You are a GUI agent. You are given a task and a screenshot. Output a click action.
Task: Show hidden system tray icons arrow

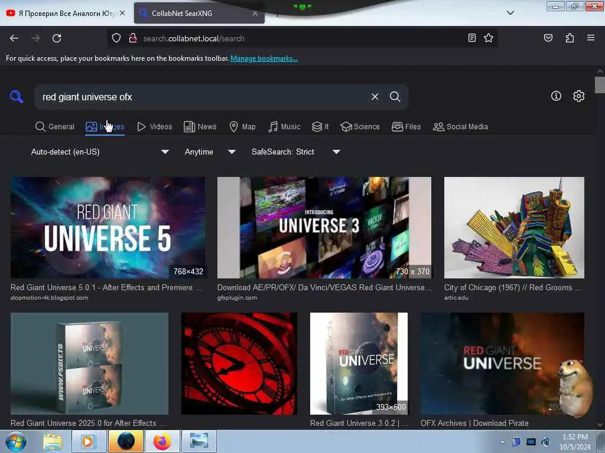click(x=502, y=442)
